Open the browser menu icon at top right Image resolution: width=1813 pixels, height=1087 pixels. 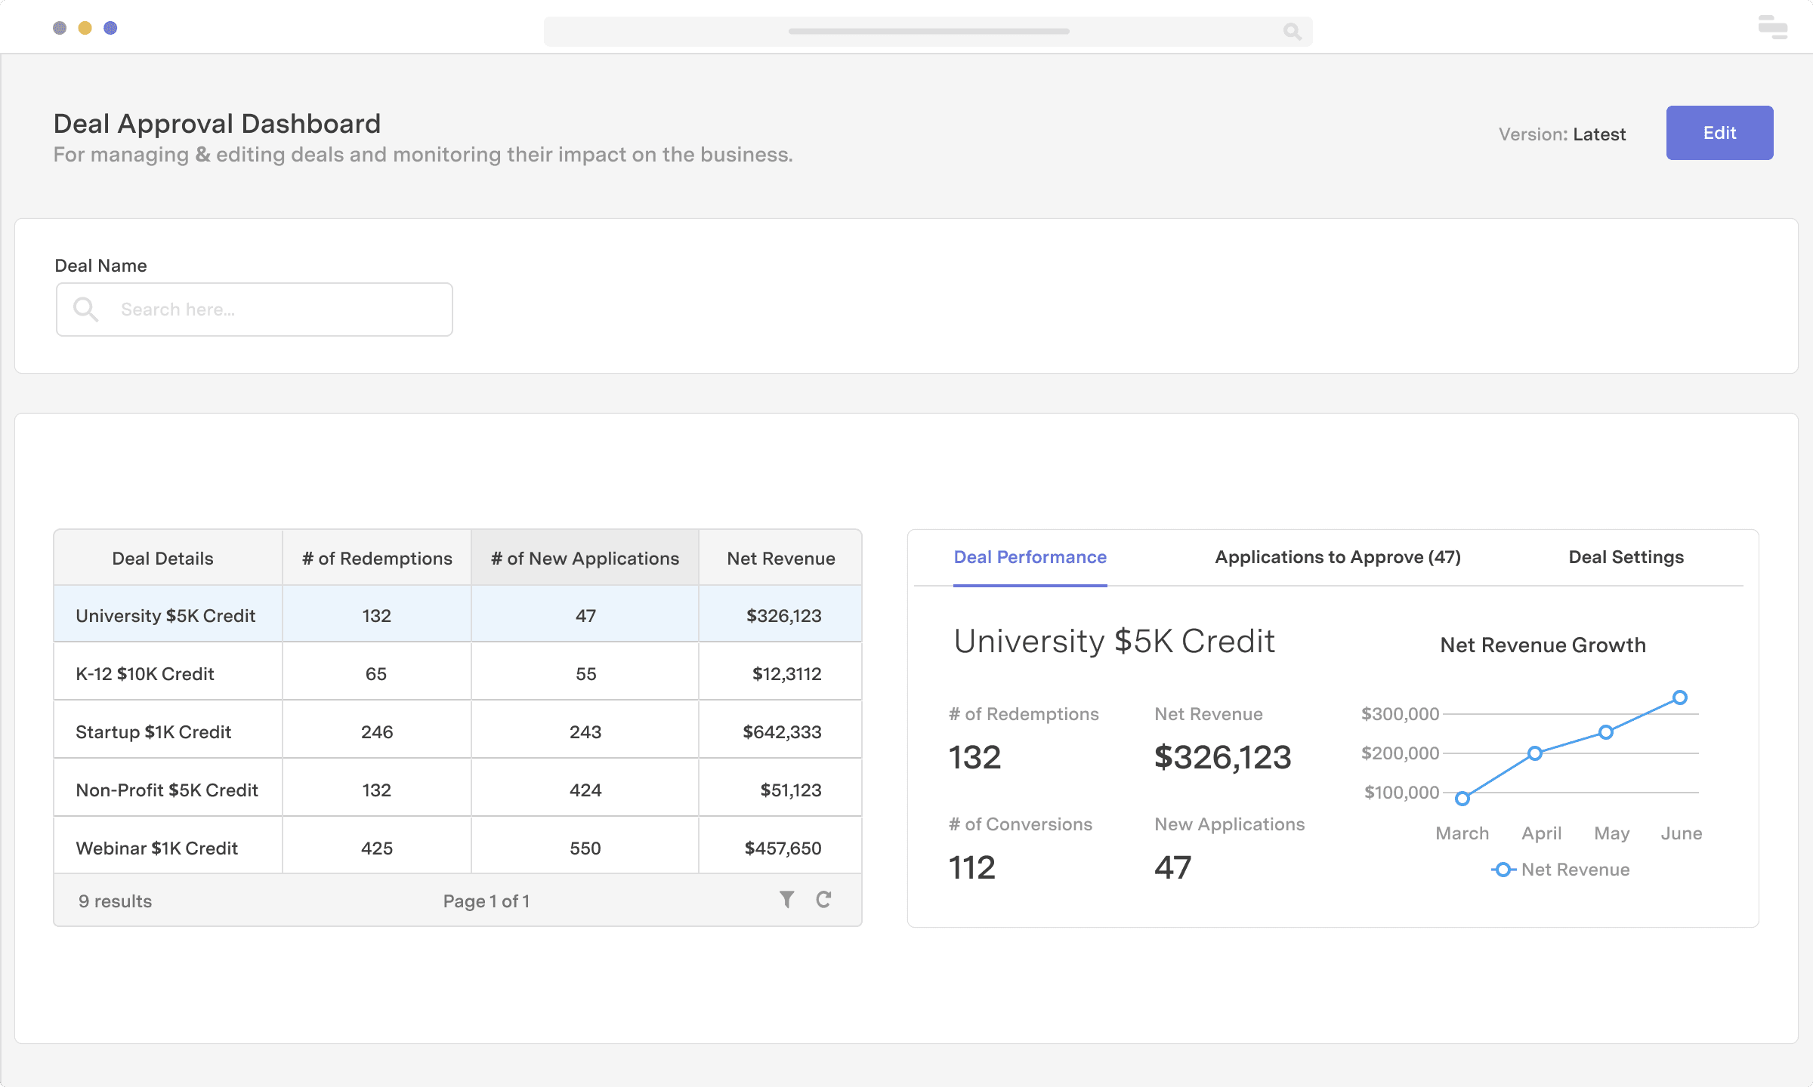[x=1772, y=27]
